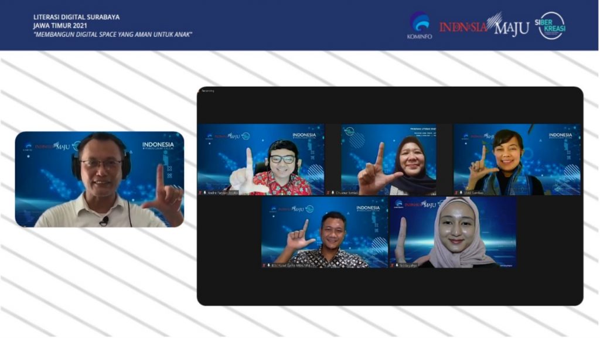Open the Siberkreasi circular logo
Viewport: 600px width, 338px height.
pyautogui.click(x=551, y=26)
